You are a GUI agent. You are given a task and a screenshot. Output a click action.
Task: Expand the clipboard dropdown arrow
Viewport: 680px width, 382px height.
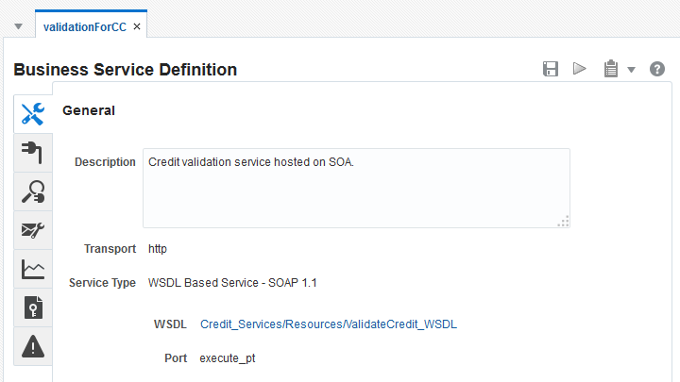click(x=631, y=70)
